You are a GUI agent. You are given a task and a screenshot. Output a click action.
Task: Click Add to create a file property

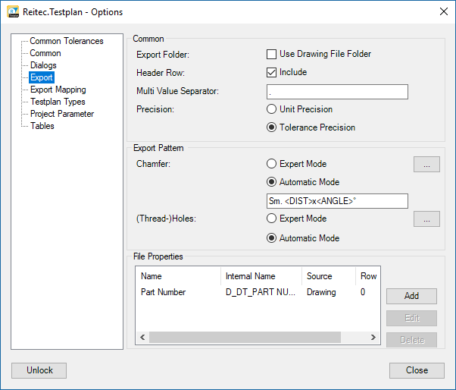(x=411, y=296)
